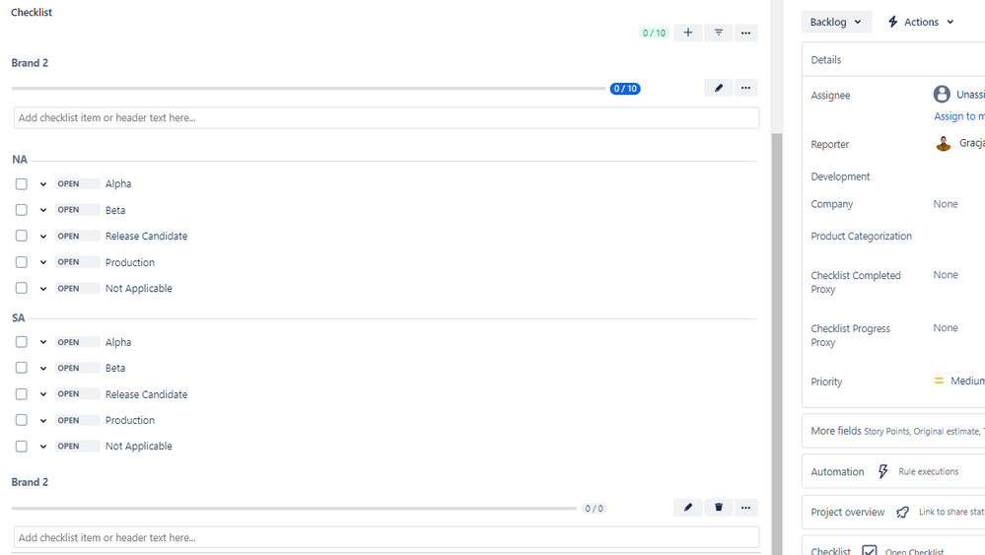This screenshot has height=555, width=985.
Task: Click the Details panel header
Action: pyautogui.click(x=893, y=60)
